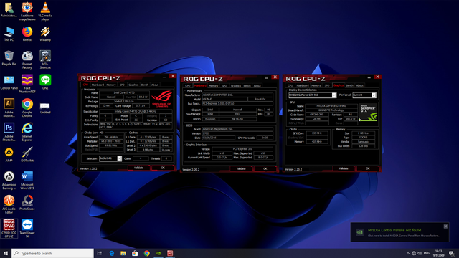This screenshot has height=258, width=459.
Task: Open the AIMP desktop icon
Action: [9, 154]
